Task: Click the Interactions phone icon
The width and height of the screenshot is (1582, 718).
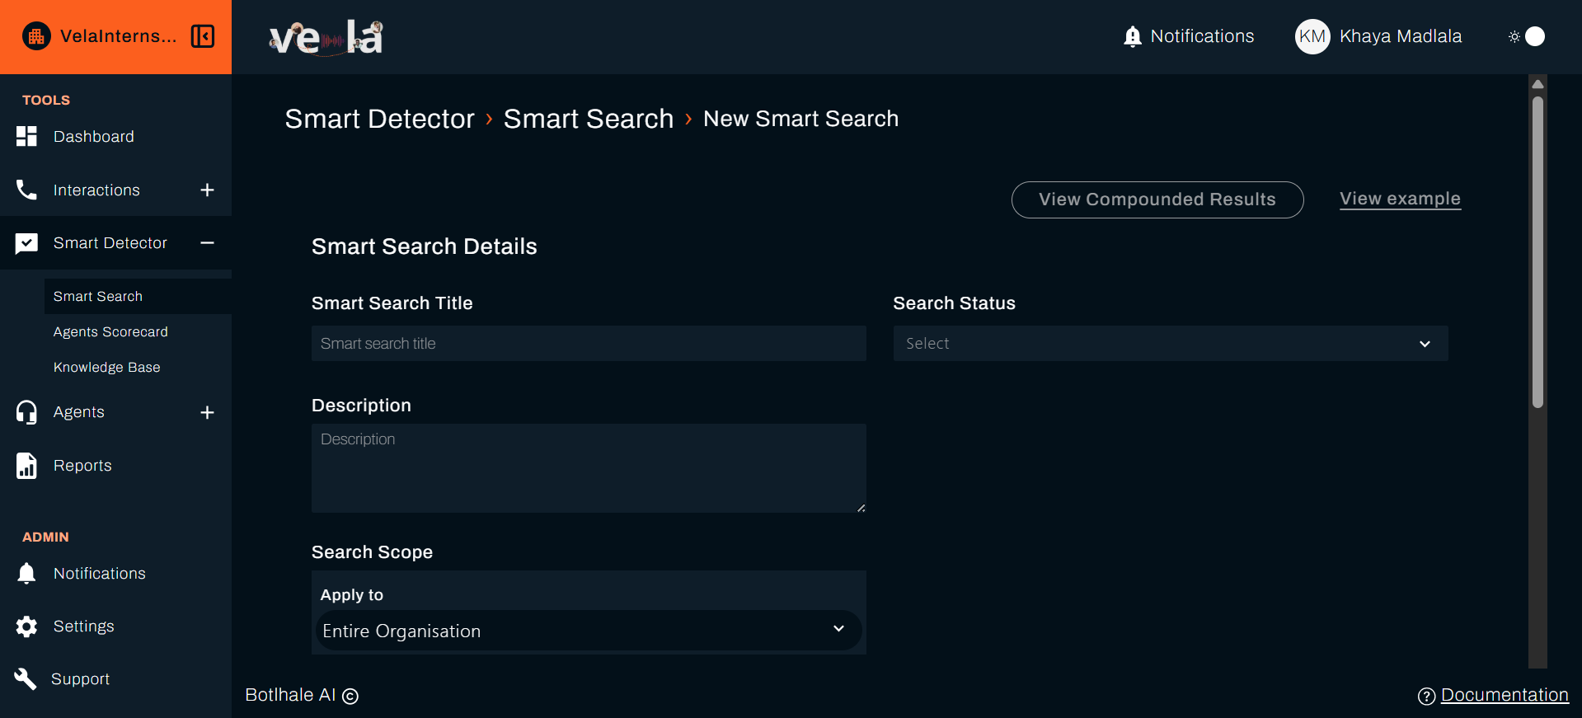Action: [x=26, y=190]
